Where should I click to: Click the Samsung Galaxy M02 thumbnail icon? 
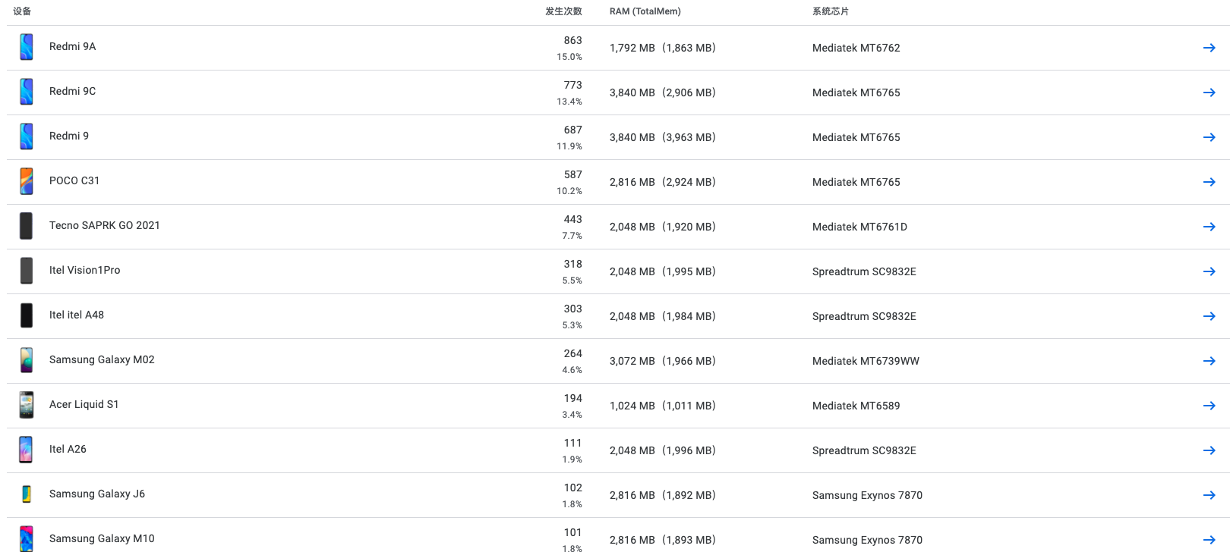[x=27, y=359]
